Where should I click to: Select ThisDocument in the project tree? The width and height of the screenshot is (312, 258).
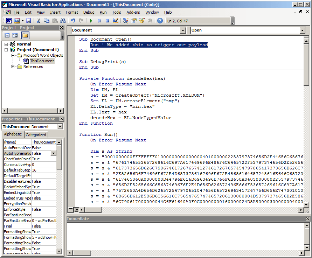(x=42, y=61)
